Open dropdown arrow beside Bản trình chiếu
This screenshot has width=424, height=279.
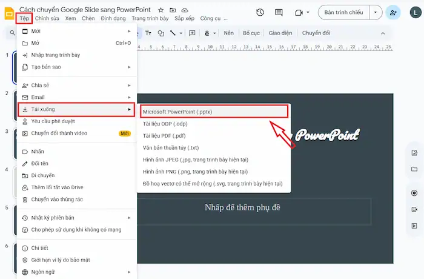click(377, 12)
